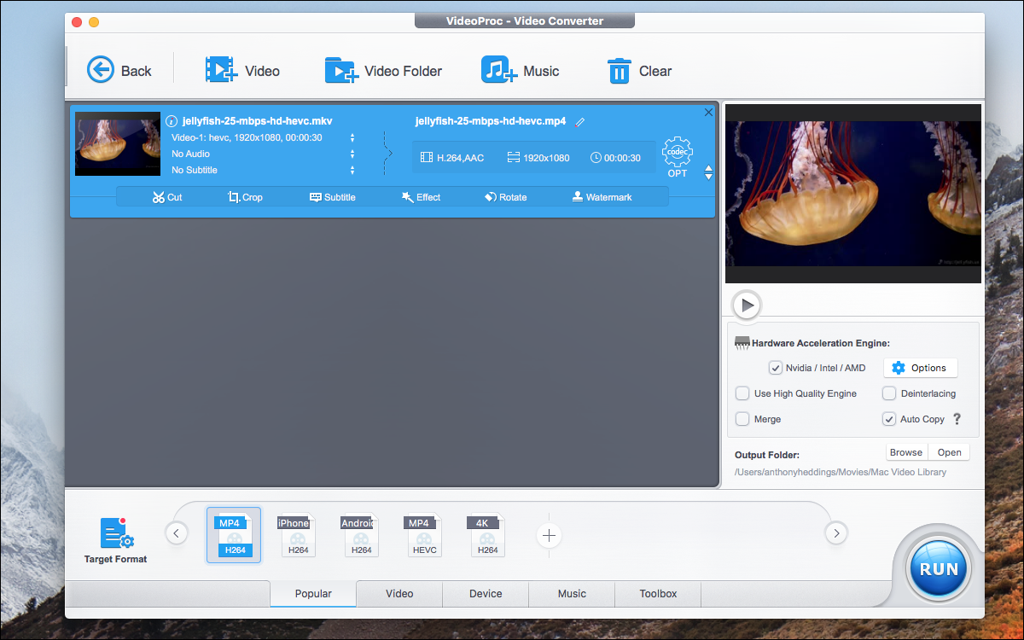Add a video with the Video toolbar icon
This screenshot has height=640, width=1024.
coord(243,71)
